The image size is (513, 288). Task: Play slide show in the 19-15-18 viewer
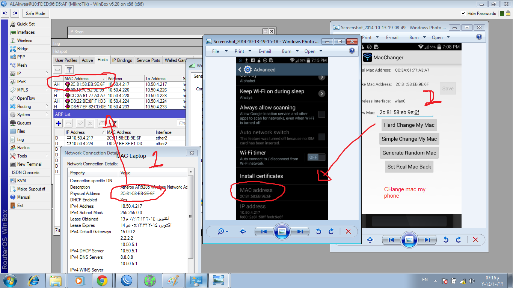pyautogui.click(x=282, y=231)
